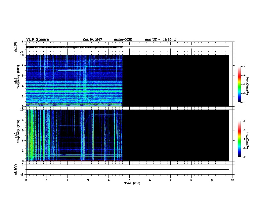Click the "ch.1(V)" waveform axis label
Screen dimensions: 262x202
click(x=16, y=47)
